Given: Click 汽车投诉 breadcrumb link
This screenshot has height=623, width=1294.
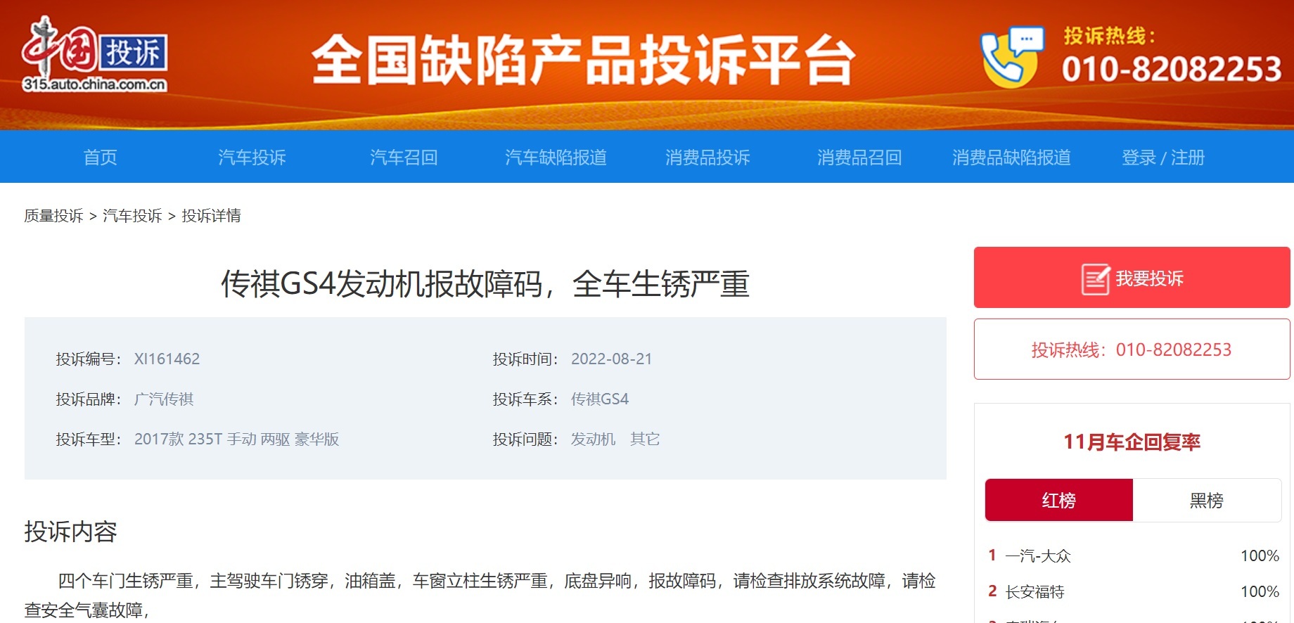Looking at the screenshot, I should [x=132, y=216].
